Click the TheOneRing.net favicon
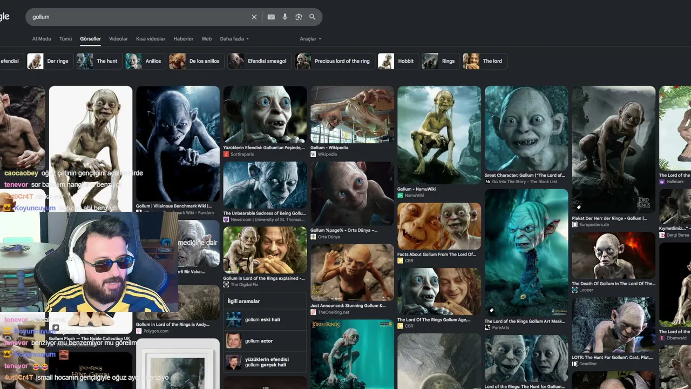 click(x=313, y=312)
